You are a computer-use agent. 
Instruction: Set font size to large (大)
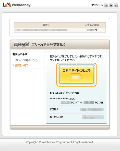pos(116,5)
